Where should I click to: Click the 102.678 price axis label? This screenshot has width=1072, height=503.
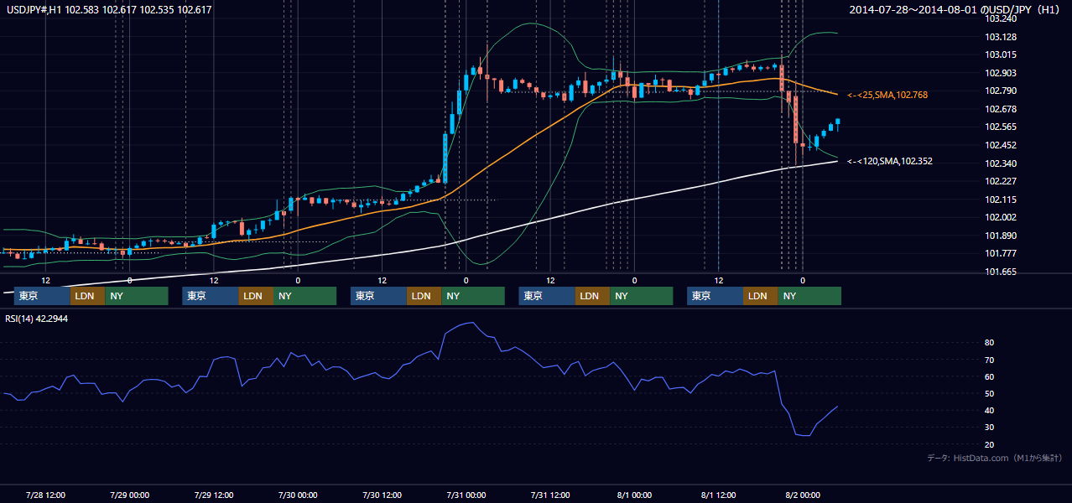[x=1002, y=109]
